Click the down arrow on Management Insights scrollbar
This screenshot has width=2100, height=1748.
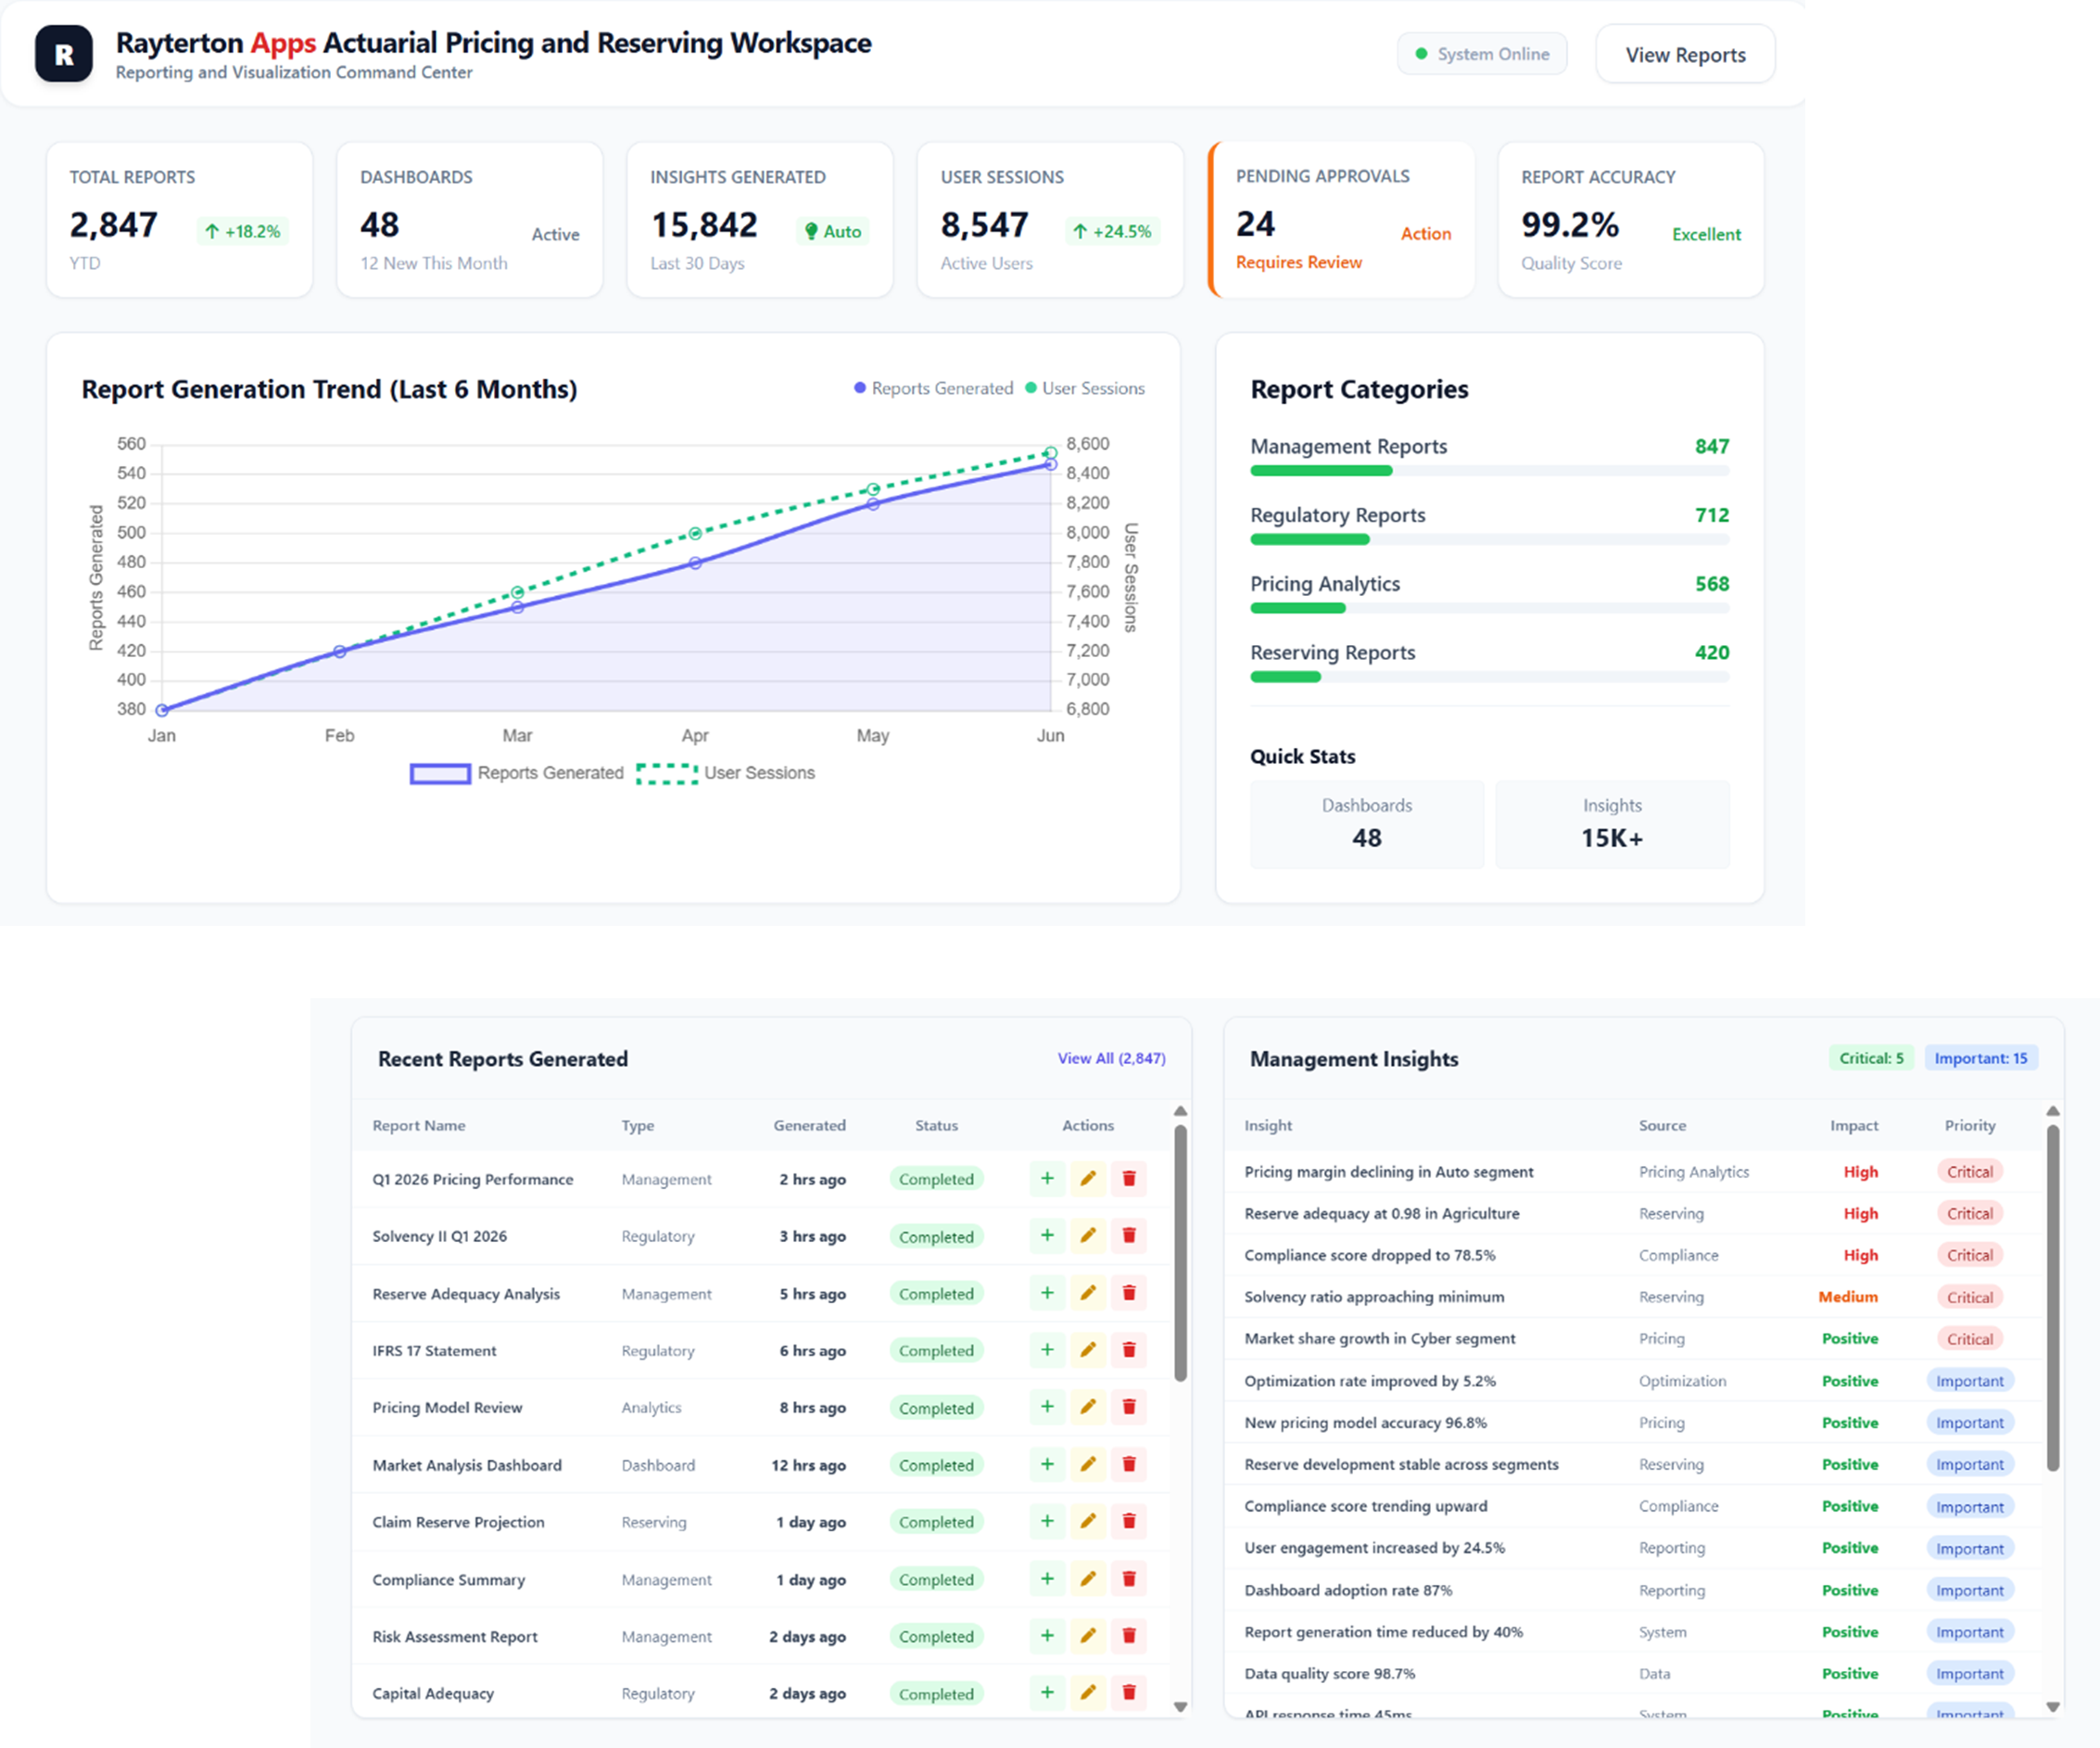pyautogui.click(x=2053, y=1706)
